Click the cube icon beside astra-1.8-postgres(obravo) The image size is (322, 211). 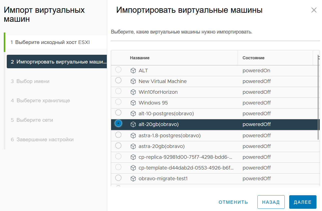pyautogui.click(x=133, y=136)
